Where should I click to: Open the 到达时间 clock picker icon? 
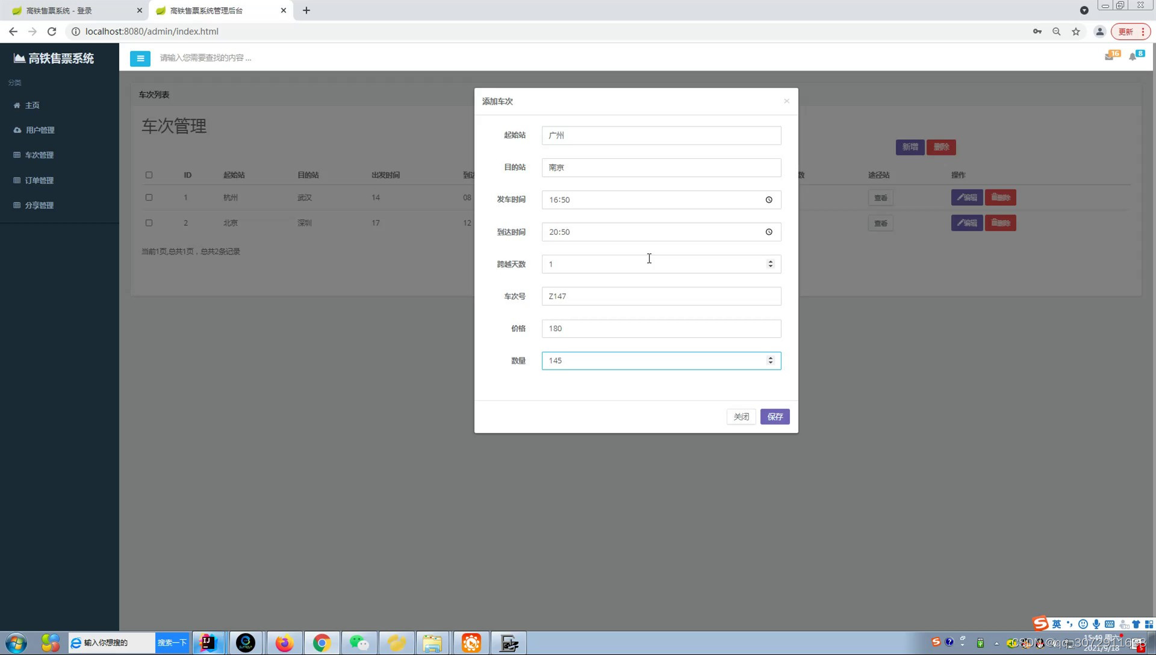click(x=769, y=232)
